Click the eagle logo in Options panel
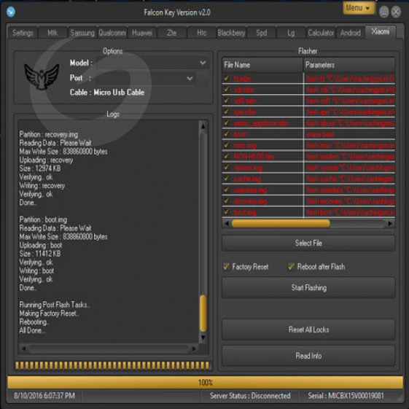 [x=42, y=77]
